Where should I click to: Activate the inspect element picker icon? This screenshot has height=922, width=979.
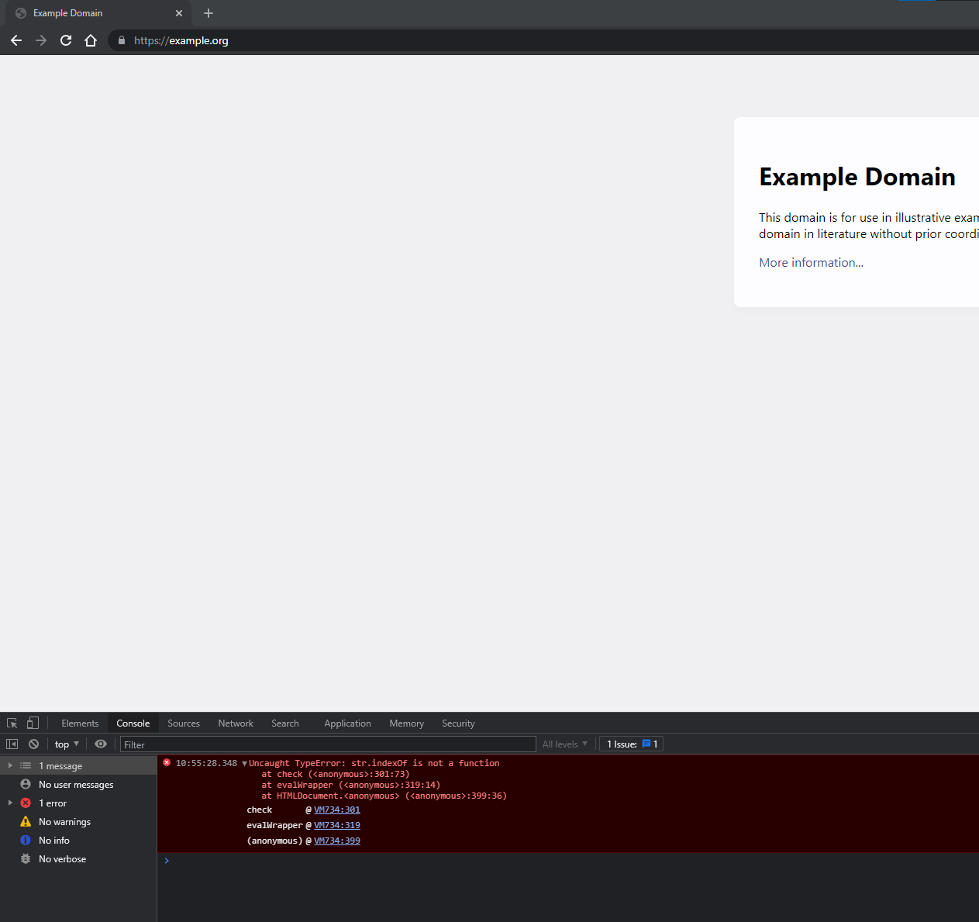click(12, 723)
